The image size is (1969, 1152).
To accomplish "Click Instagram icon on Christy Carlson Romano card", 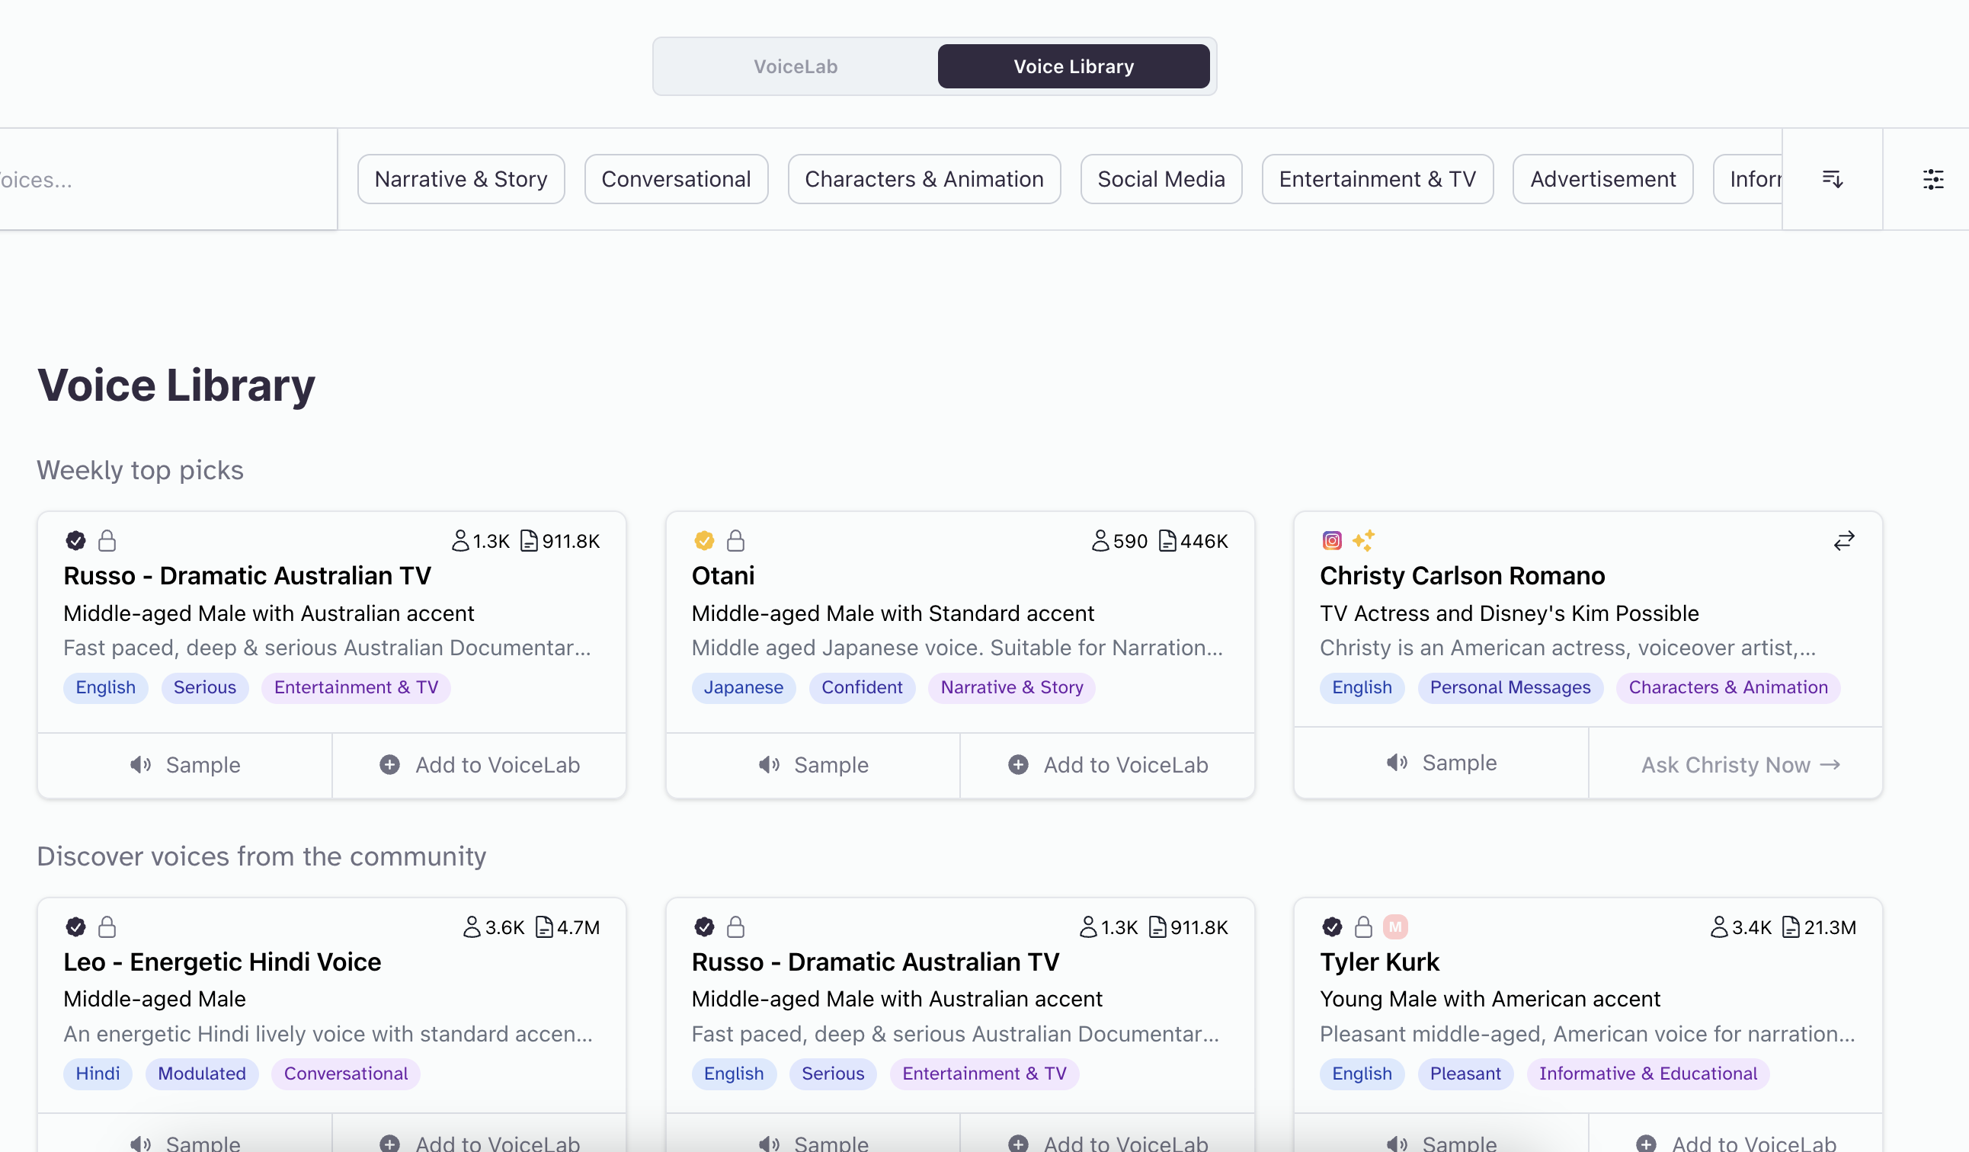I will (1331, 540).
